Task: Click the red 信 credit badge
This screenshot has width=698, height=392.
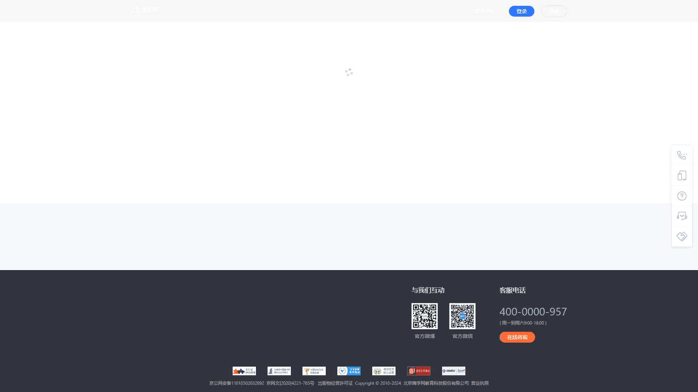Action: click(x=419, y=371)
